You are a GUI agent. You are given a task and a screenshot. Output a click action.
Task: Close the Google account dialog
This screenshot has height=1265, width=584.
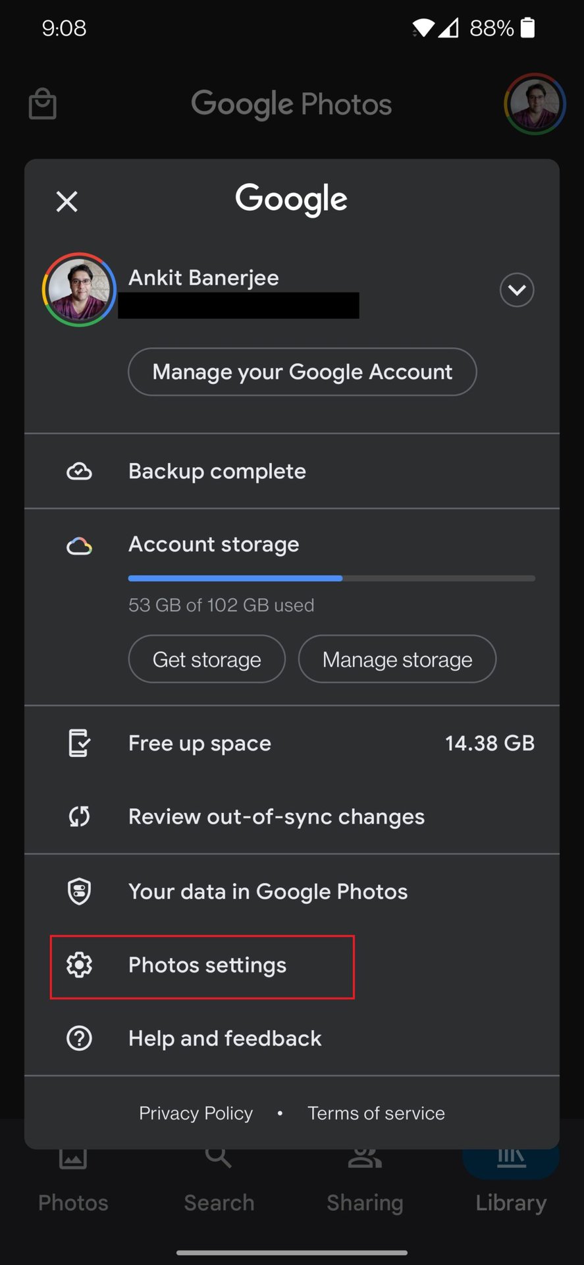point(66,202)
